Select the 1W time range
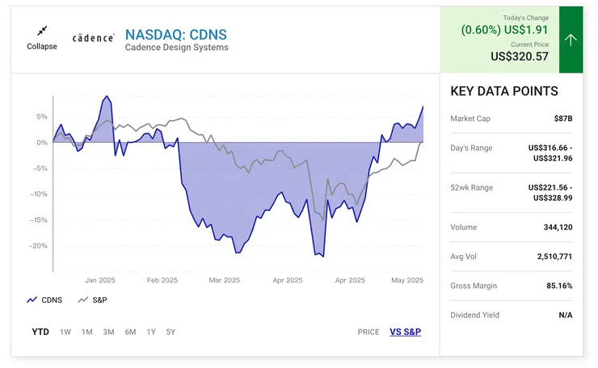 (65, 332)
